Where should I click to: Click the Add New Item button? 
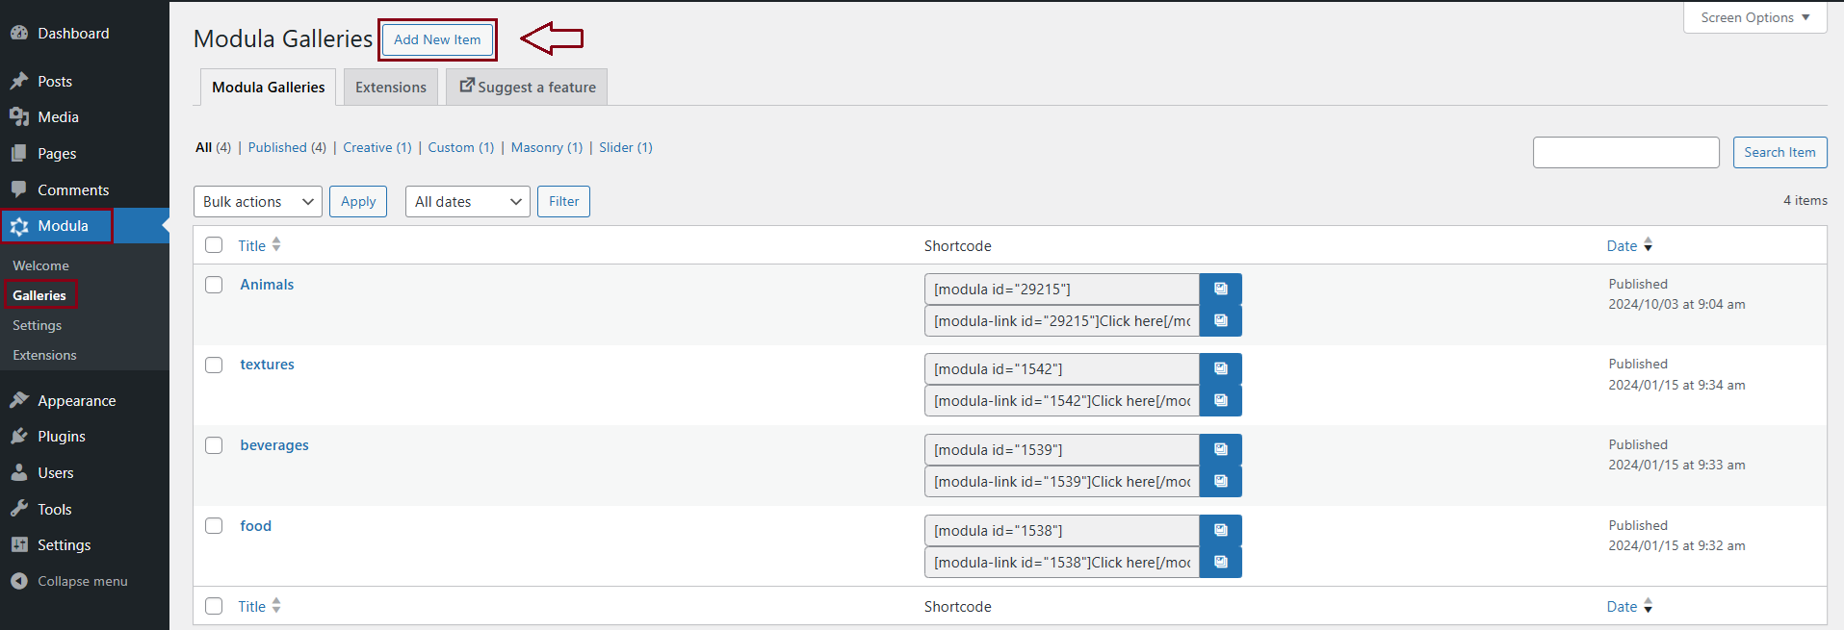click(x=437, y=39)
